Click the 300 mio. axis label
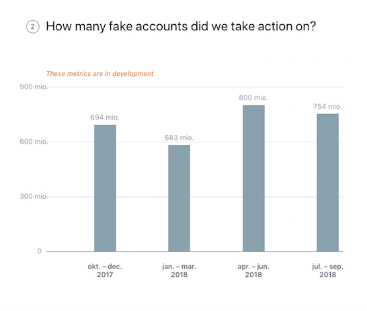Viewport: 367px width, 311px height. [34, 196]
